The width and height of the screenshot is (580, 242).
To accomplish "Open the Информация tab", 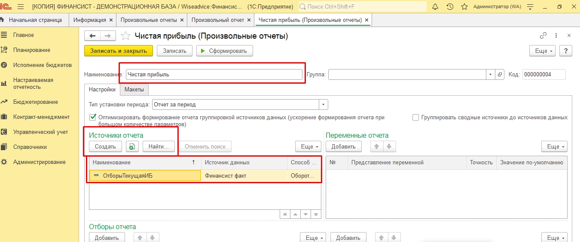I will coord(89,20).
